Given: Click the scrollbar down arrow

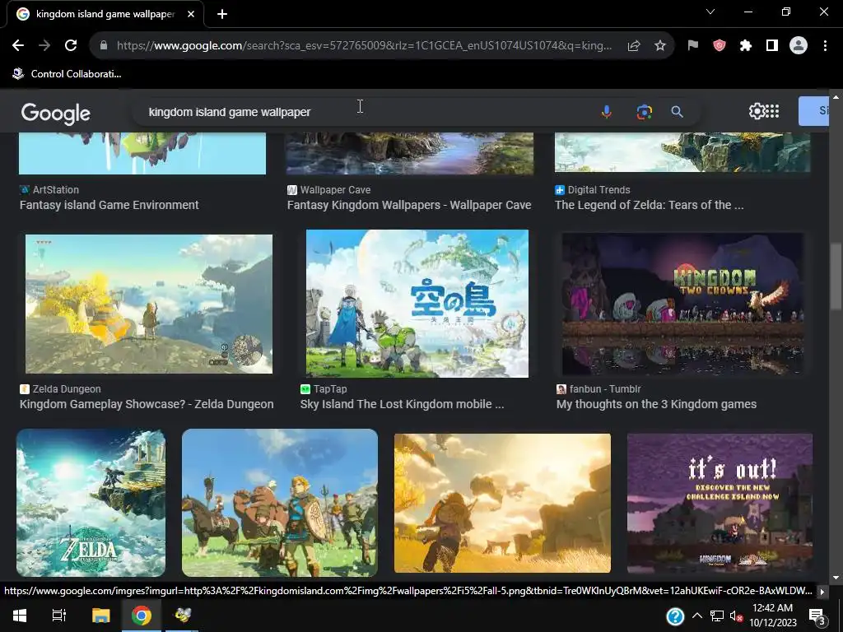Looking at the screenshot, I should point(836,578).
